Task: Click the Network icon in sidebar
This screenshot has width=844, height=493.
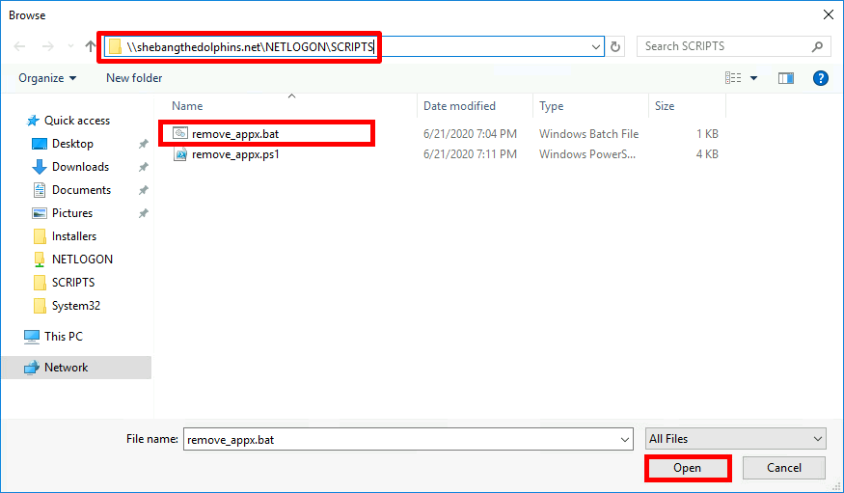Action: pos(32,368)
